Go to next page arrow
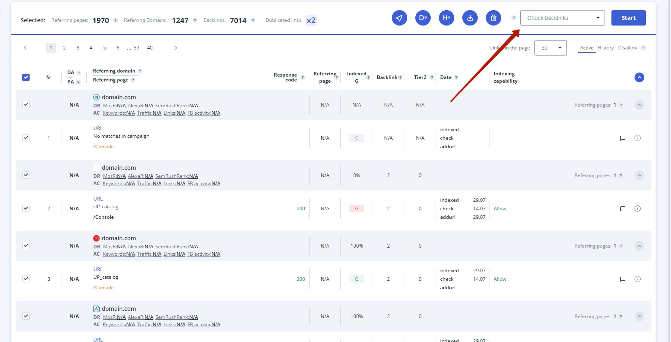The height and width of the screenshot is (342, 671). (x=175, y=48)
